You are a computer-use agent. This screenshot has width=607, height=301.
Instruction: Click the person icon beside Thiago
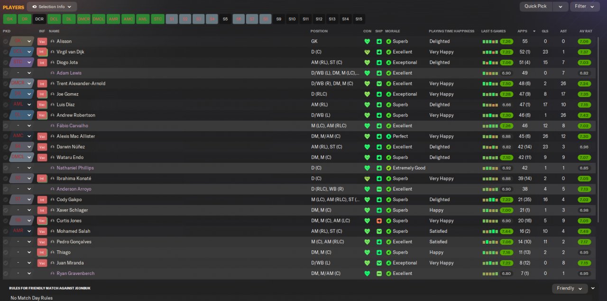(x=53, y=253)
